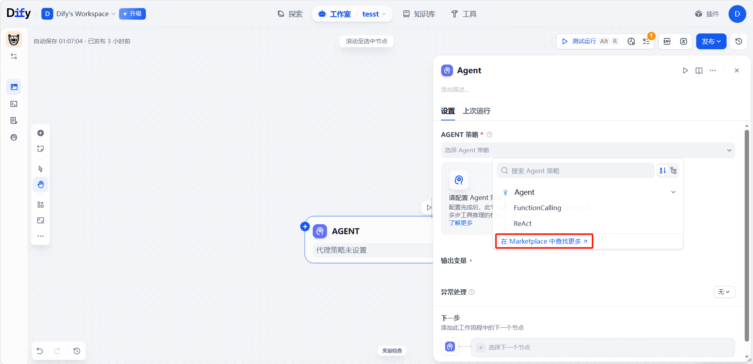
Task: Open the global variables icon
Action: pos(684,41)
